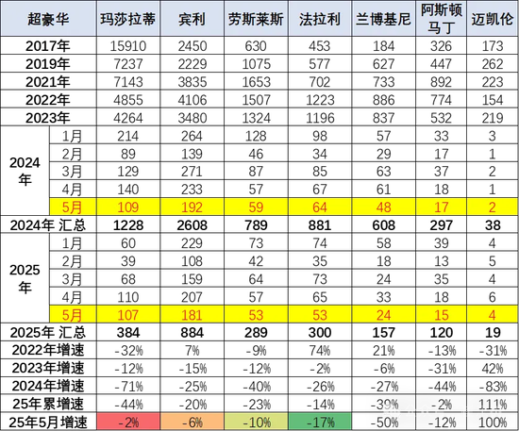Select total 2608 in 2024年 汇总 row
519x431 pixels.
(x=192, y=224)
